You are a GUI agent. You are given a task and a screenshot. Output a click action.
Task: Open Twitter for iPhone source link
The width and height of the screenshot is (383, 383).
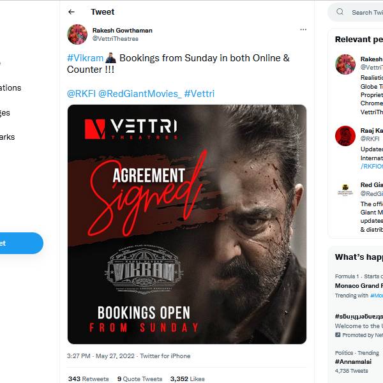pos(165,356)
